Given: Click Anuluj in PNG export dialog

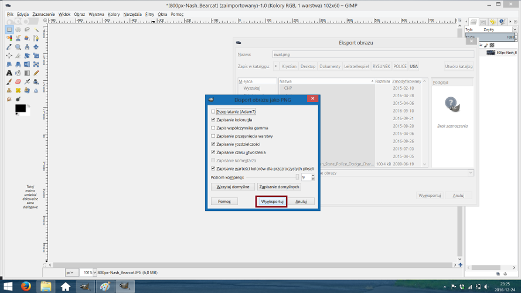Looking at the screenshot, I should pos(301,202).
